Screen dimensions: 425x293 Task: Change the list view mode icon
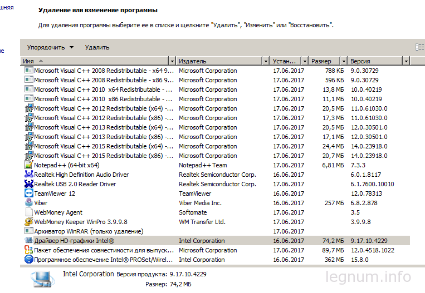coord(419,47)
